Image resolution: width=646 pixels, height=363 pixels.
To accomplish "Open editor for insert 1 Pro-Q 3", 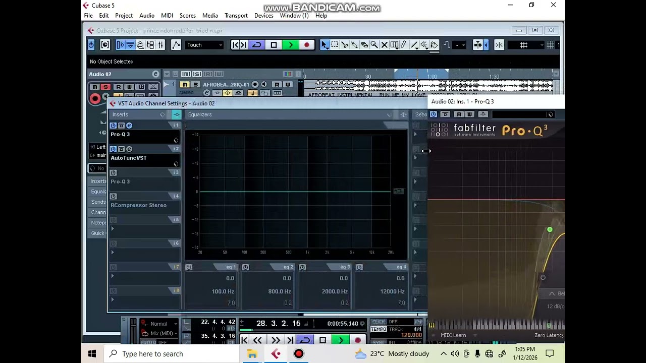I will pos(129,126).
